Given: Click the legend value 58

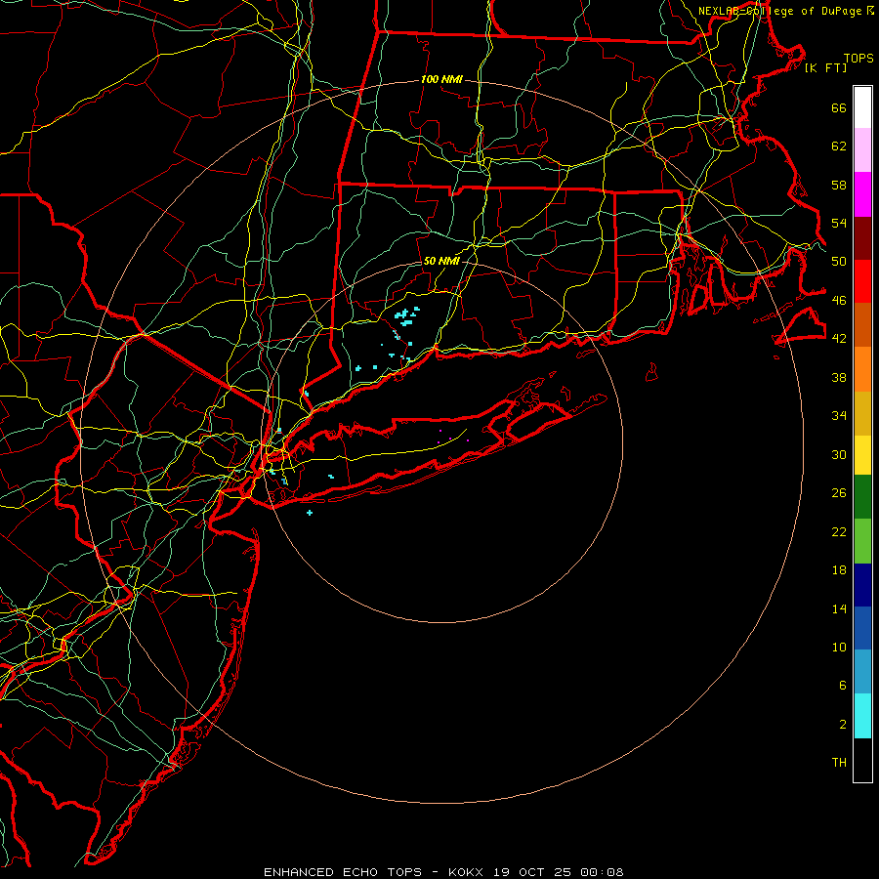Looking at the screenshot, I should pyautogui.click(x=839, y=185).
